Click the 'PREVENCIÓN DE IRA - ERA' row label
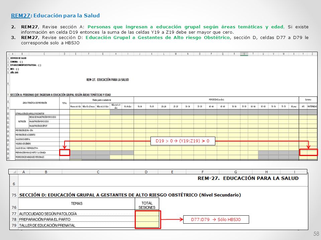 (24, 130)
